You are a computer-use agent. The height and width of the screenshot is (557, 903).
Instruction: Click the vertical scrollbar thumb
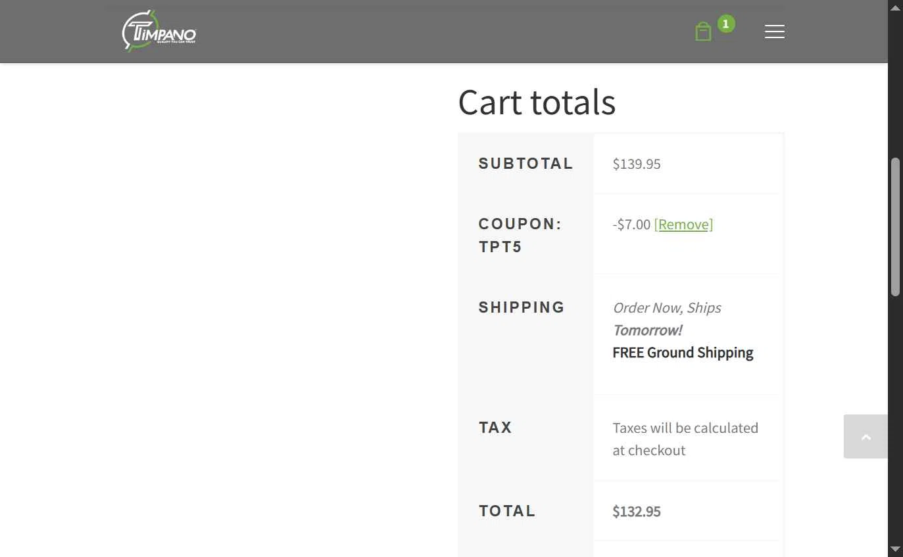pyautogui.click(x=895, y=227)
